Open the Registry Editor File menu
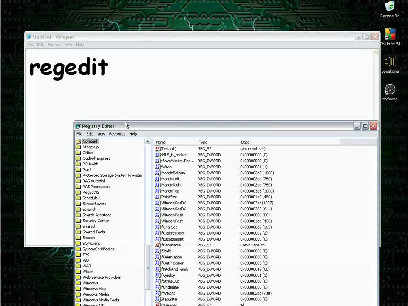Screen dimensions: 408x306 [x=79, y=134]
